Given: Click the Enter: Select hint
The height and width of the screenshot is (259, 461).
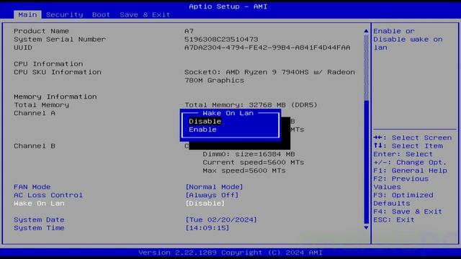Looking at the screenshot, I should 403,155.
